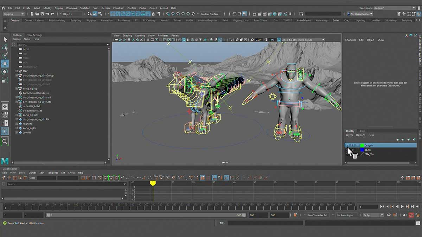Screen dimensions: 422x237
Task: Switch to the Anim tab in the Layer Editor
Action: point(362,131)
